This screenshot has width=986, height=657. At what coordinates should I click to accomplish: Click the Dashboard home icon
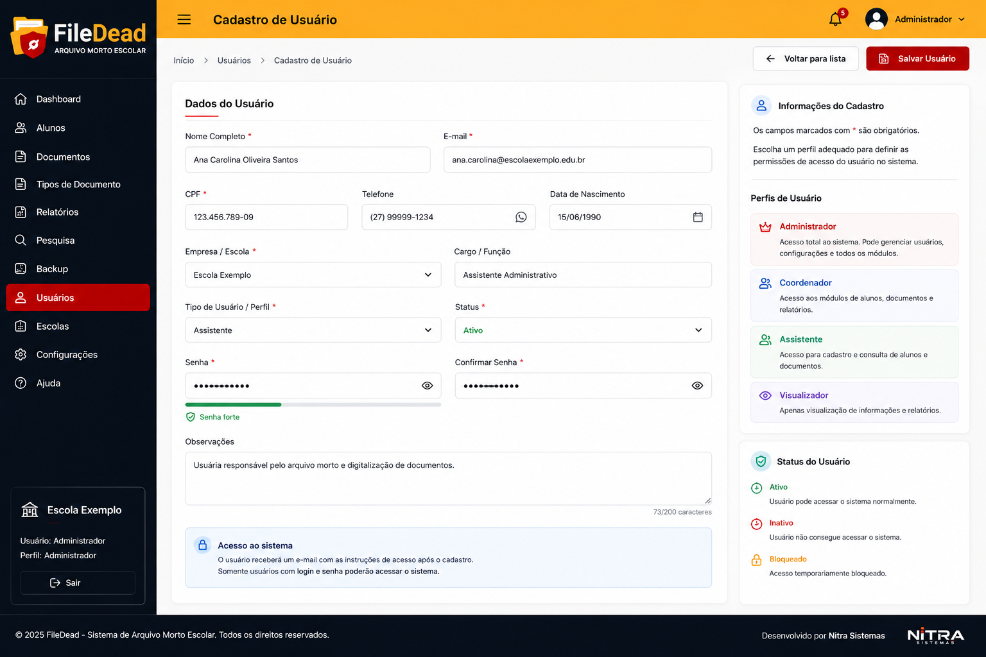tap(21, 99)
